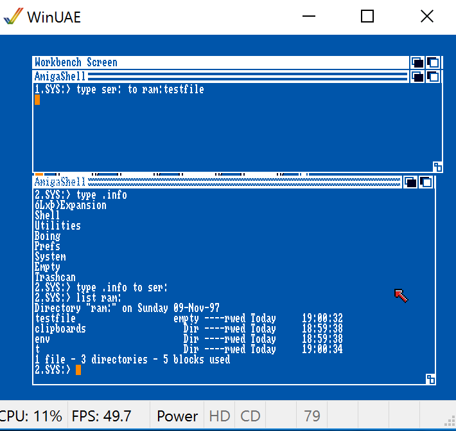Viewport: 456px width, 431px height.
Task: Click the 'Utilities' output line
Action: [x=58, y=226]
